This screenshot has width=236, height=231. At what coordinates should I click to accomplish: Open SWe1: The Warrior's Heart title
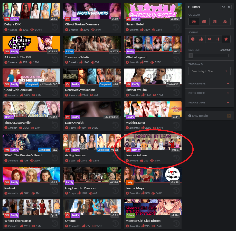coord(23,155)
